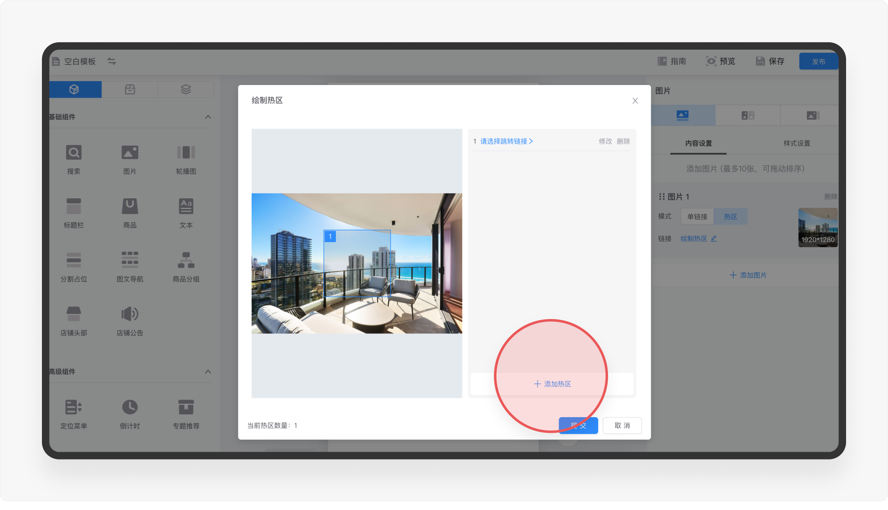Close the 绘制热区 dialog
This screenshot has width=888, height=510.
635,101
